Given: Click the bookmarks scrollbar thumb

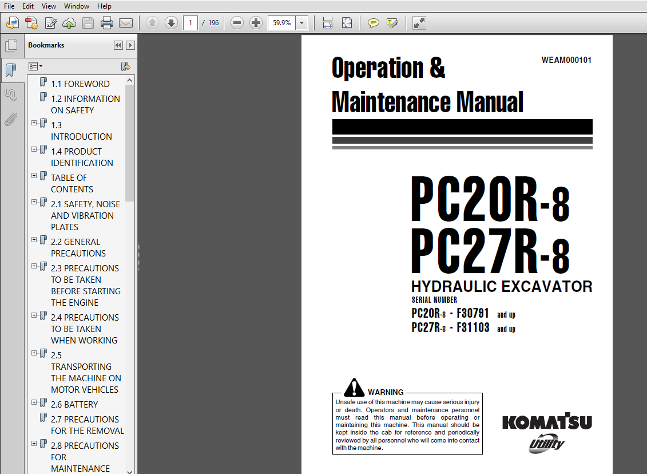Looking at the screenshot, I should (129, 143).
